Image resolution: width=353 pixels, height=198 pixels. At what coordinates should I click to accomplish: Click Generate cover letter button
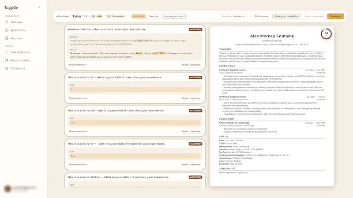[x=286, y=16]
